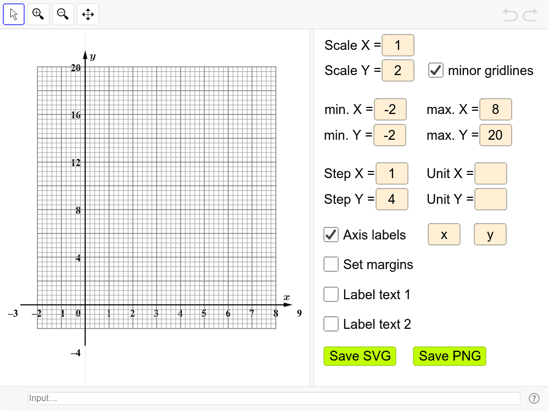Screen dimensions: 549x411
Task: Select the Move Graphics View tool
Action: coord(88,14)
